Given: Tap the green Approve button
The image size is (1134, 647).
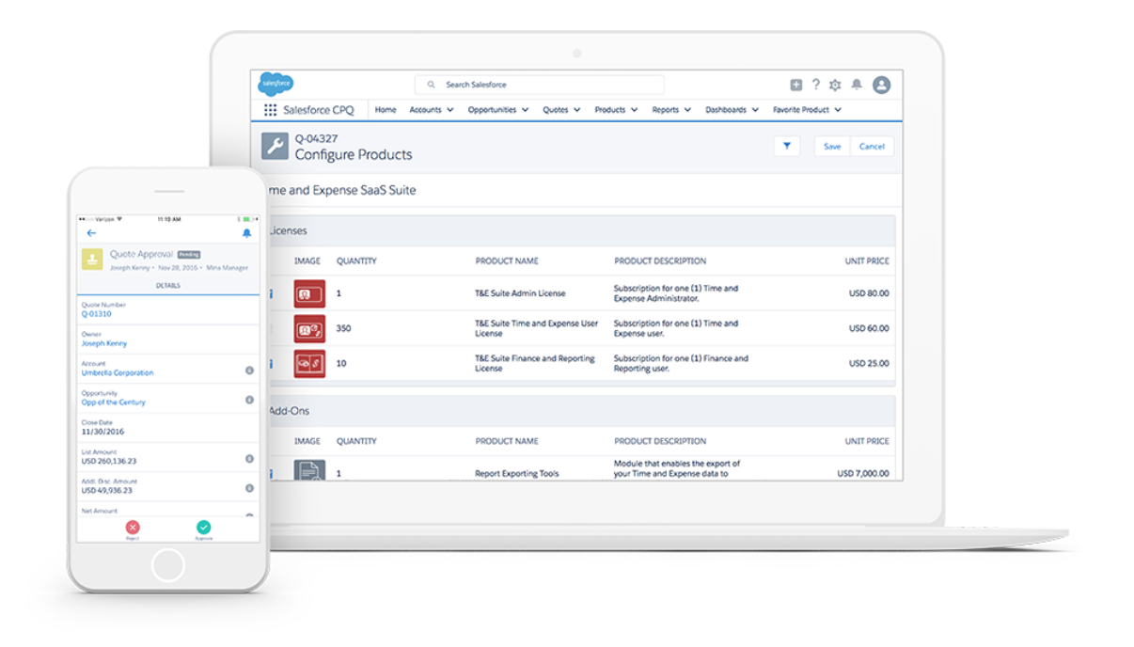Looking at the screenshot, I should tap(204, 529).
